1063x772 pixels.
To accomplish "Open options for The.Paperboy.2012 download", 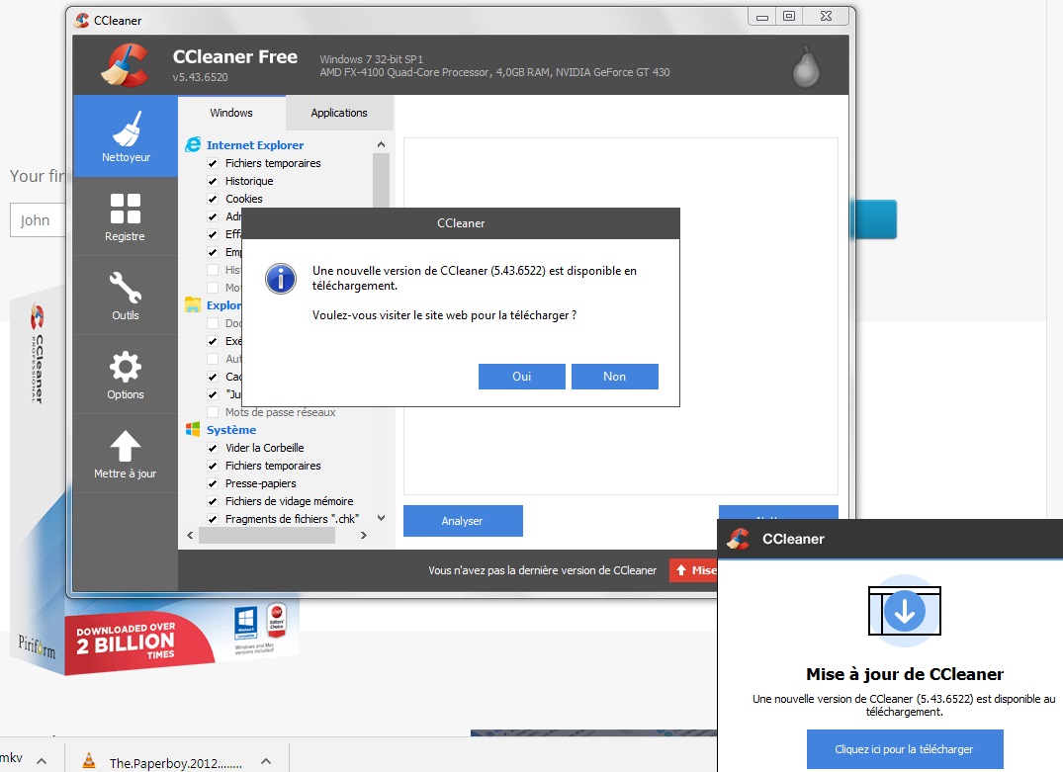I will 266,761.
